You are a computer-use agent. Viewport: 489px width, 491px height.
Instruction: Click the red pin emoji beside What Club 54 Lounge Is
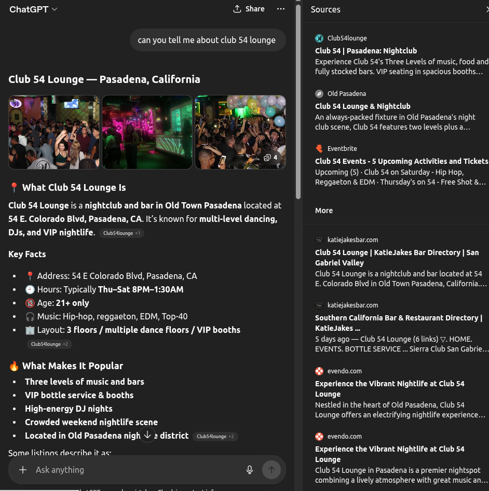pyautogui.click(x=14, y=188)
